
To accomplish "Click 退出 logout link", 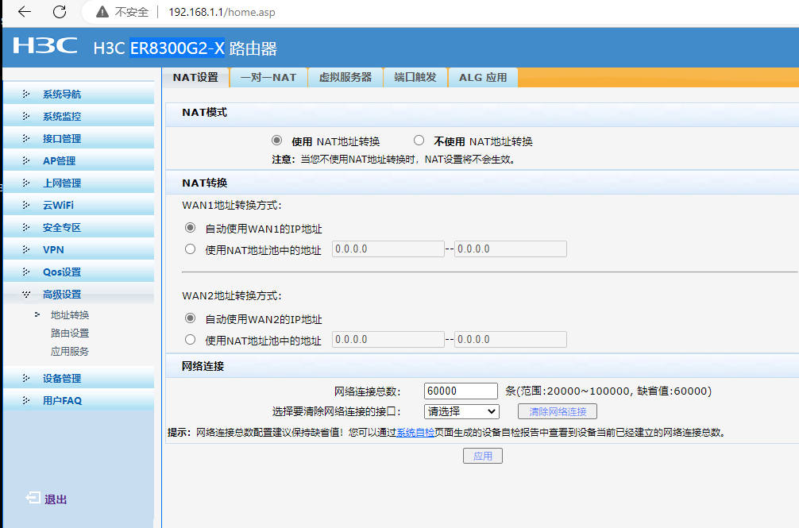I will 56,499.
